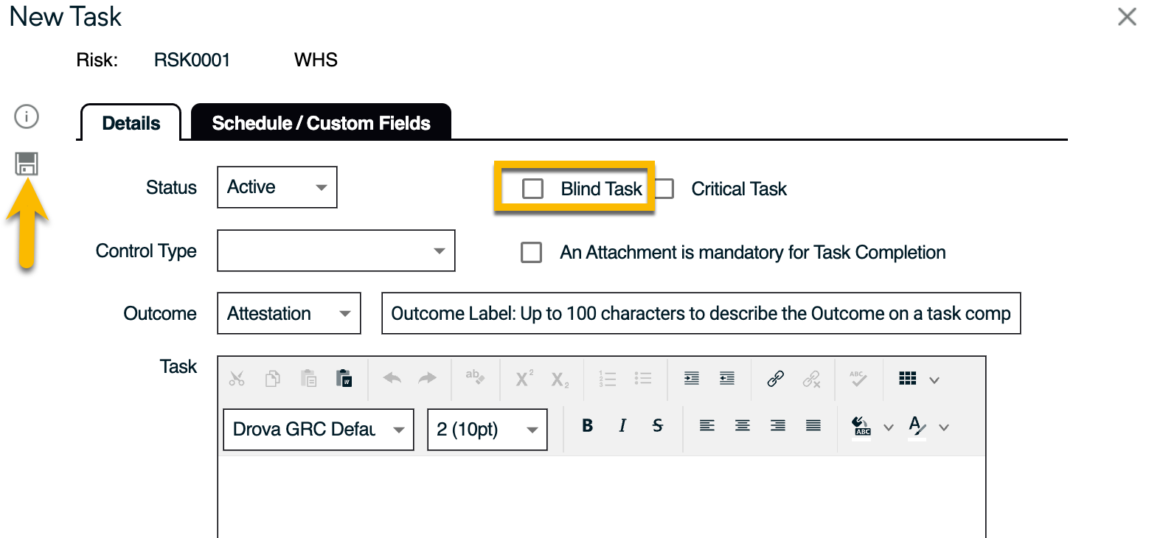
Task: Click the save floppy disk icon
Action: point(27,164)
